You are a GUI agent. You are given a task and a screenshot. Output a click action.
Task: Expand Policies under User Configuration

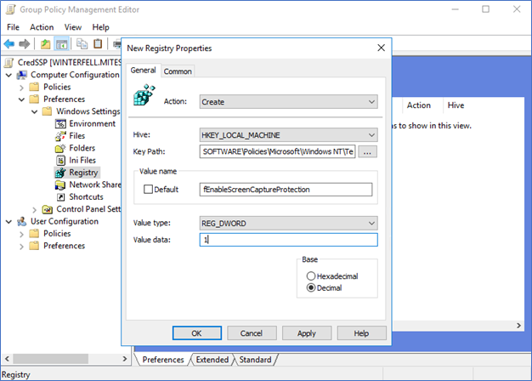21,235
